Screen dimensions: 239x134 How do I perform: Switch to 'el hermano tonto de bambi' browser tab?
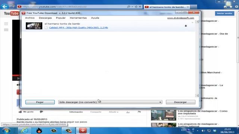pyautogui.click(x=167, y=7)
